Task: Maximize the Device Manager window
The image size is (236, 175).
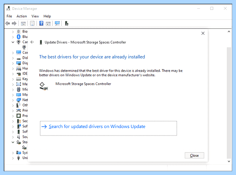Action: (212, 8)
